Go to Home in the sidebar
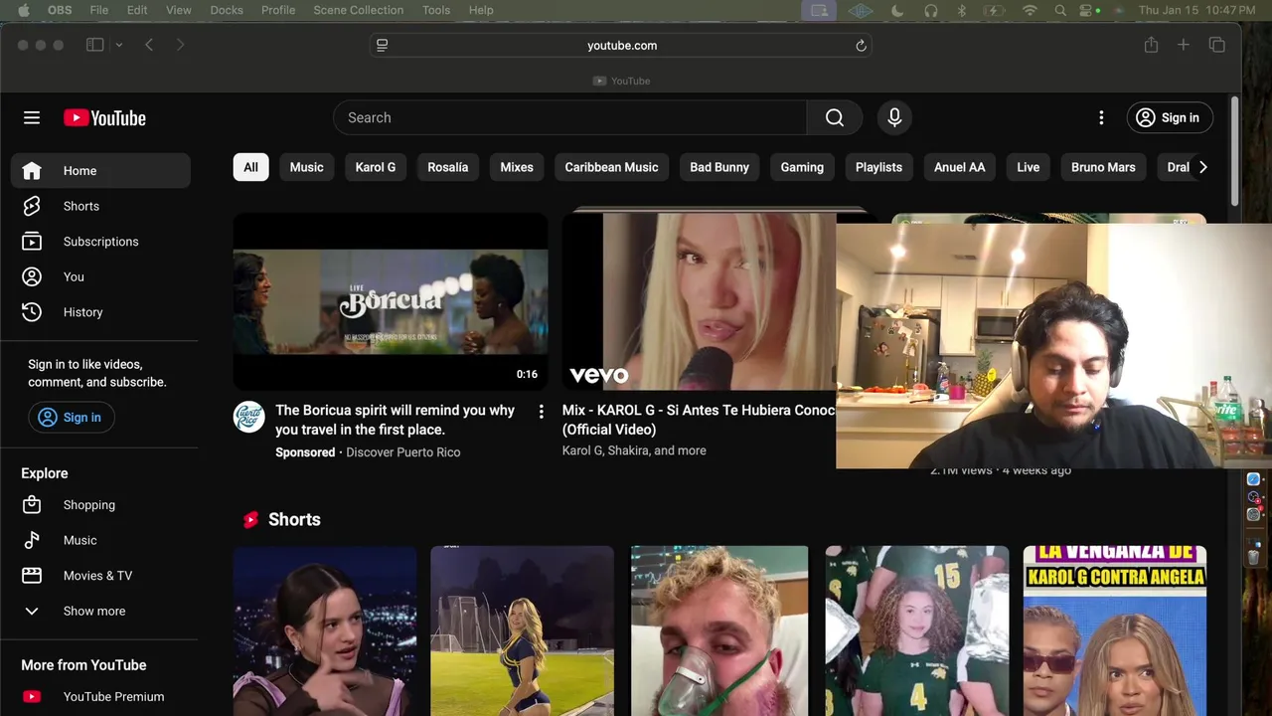 (100, 170)
